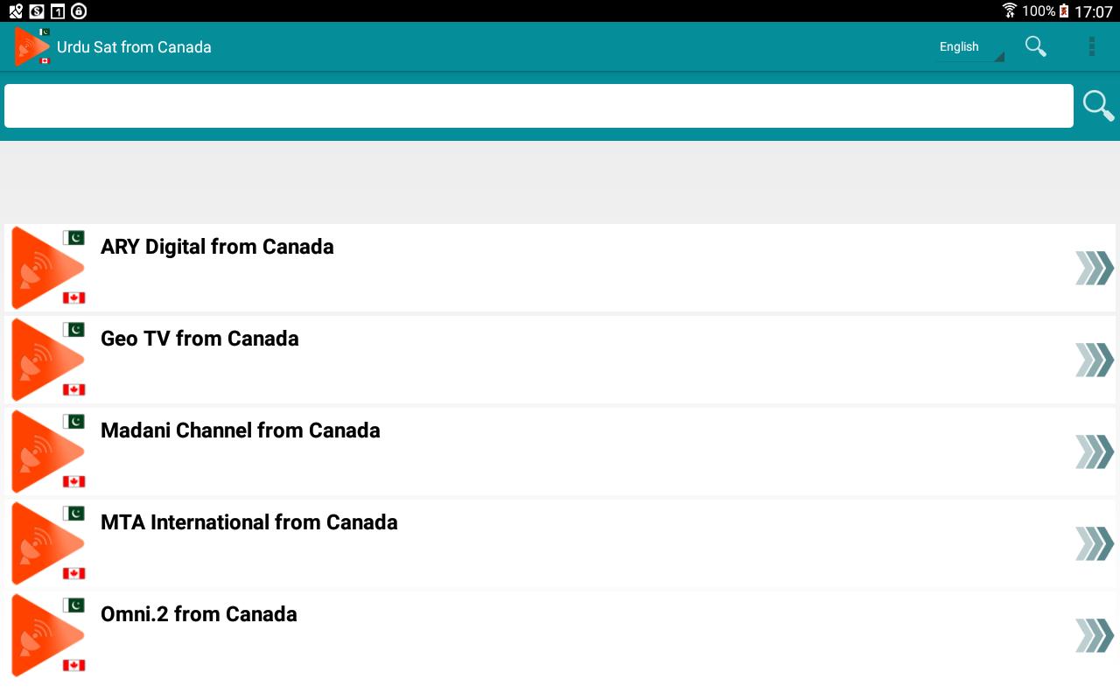The image size is (1120, 700).
Task: Tap the Geo TV channel logo icon
Action: pyautogui.click(x=48, y=360)
